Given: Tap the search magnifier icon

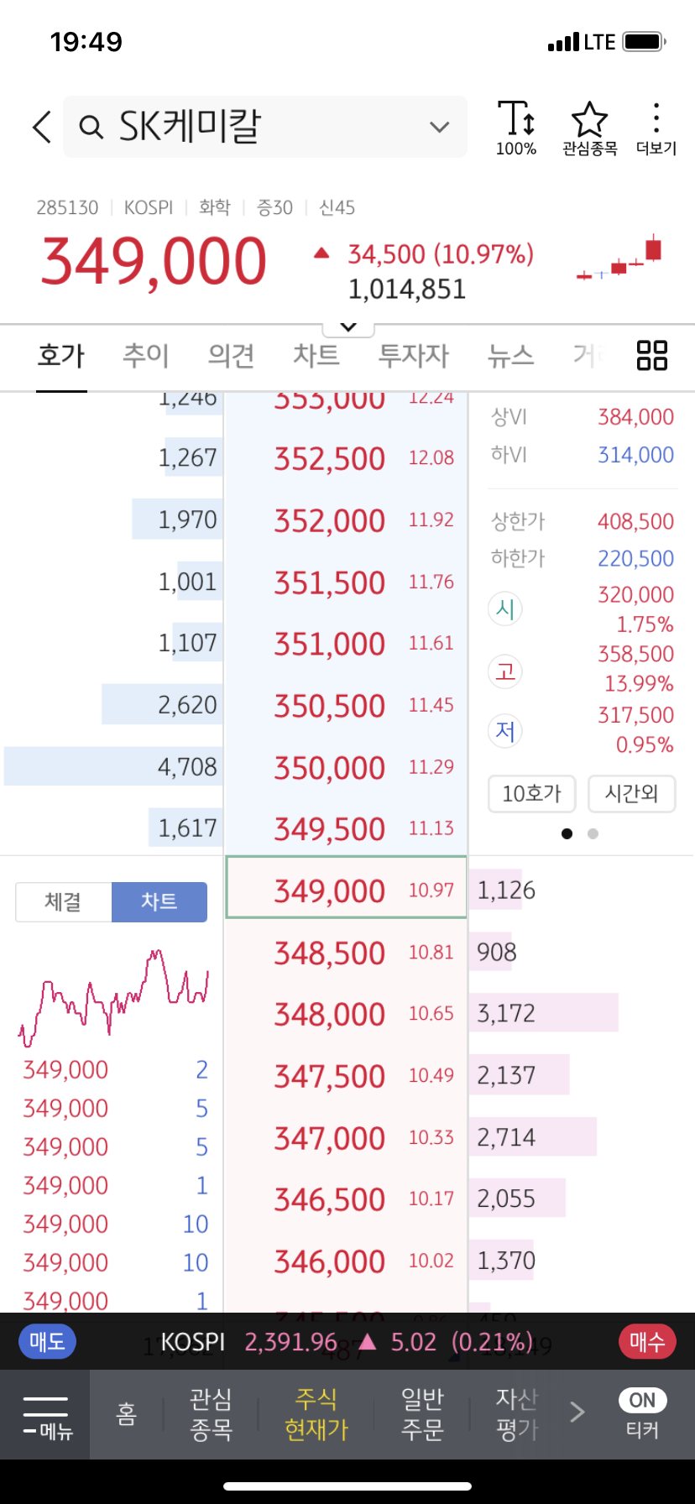Looking at the screenshot, I should tap(91, 127).
